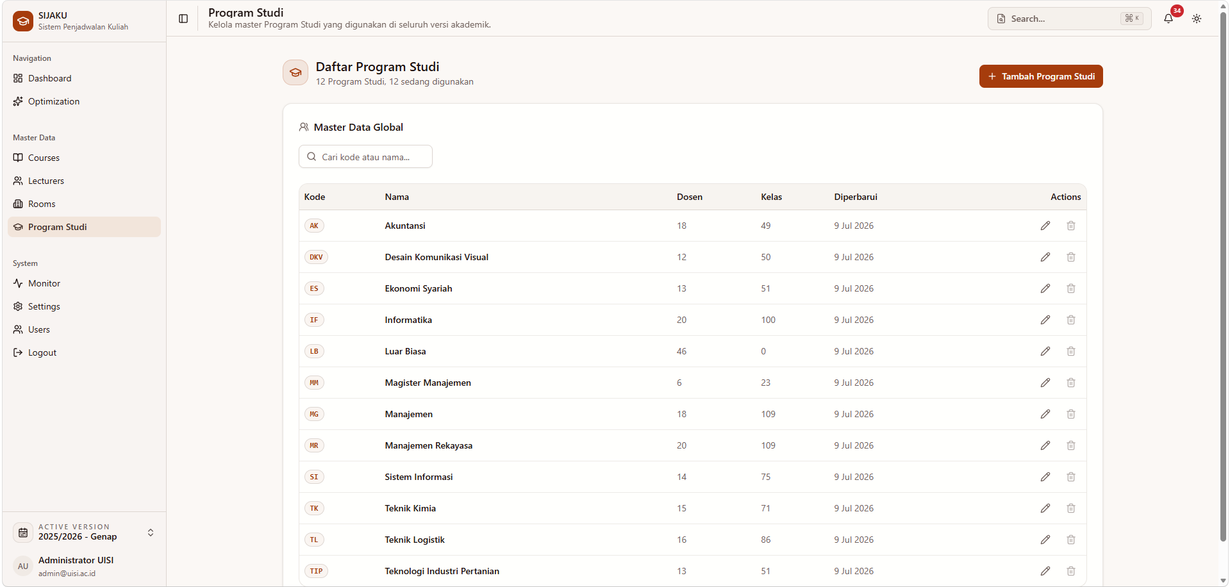1230x587 pixels.
Task: Expand the Active Version selector
Action: coord(84,533)
